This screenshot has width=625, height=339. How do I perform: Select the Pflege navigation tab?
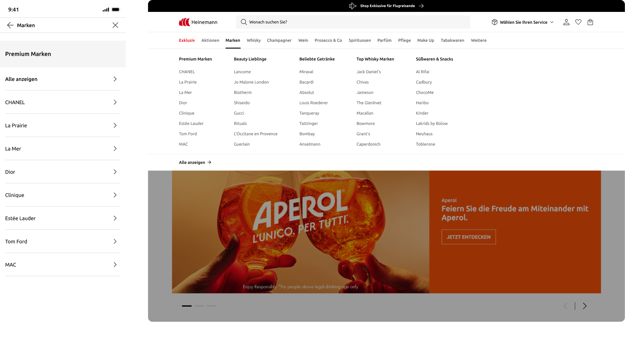click(x=404, y=41)
